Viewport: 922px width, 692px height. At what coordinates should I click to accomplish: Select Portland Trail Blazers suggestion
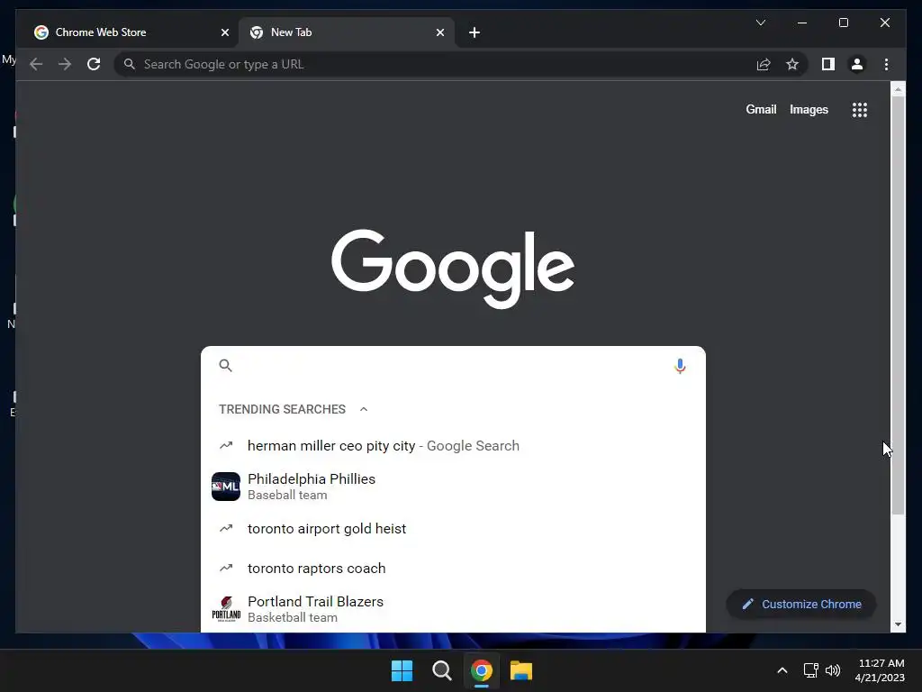click(453, 609)
